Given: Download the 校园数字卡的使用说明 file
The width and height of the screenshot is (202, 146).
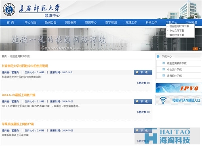Looking at the screenshot, I should pyautogui.click(x=143, y=72).
